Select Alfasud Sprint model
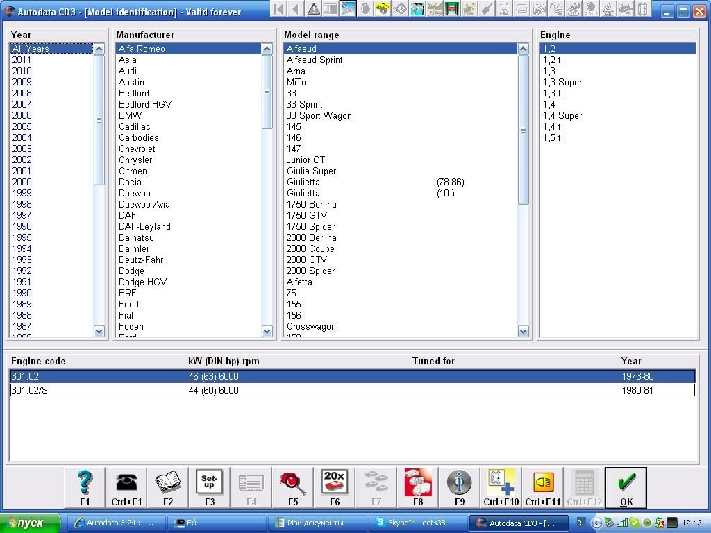 (x=401, y=60)
